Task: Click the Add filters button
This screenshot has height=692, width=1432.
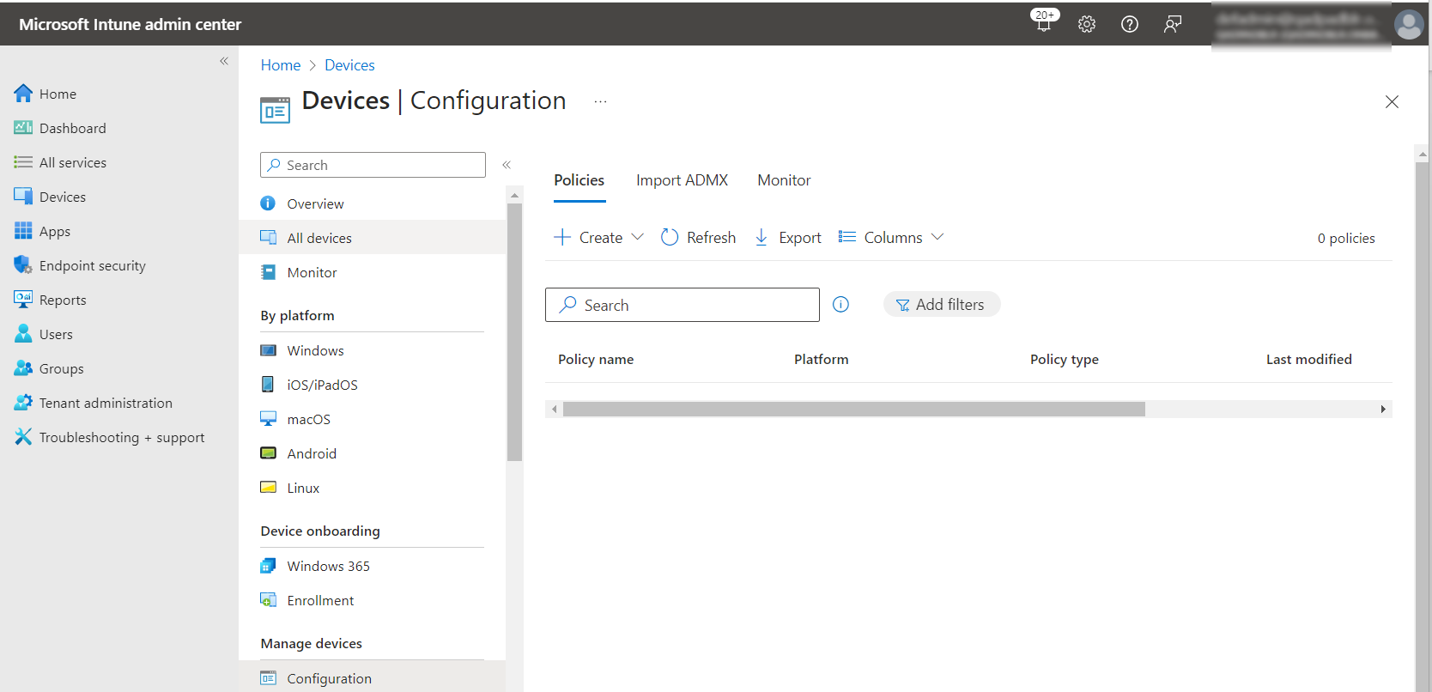Action: 941,305
